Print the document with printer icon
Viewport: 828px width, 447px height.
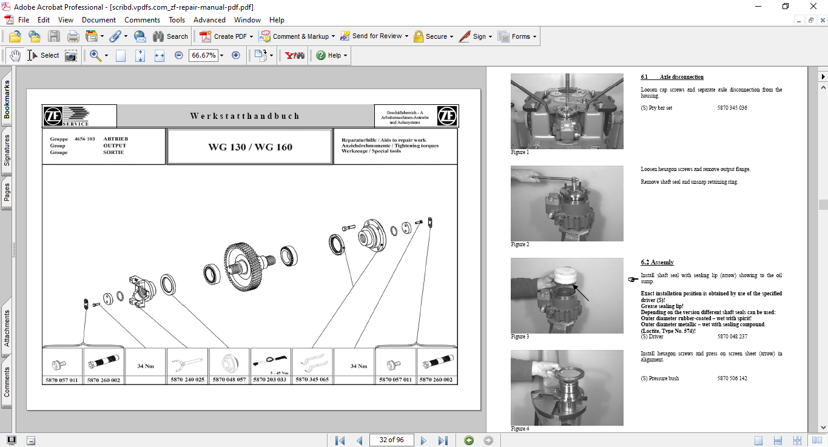73,36
